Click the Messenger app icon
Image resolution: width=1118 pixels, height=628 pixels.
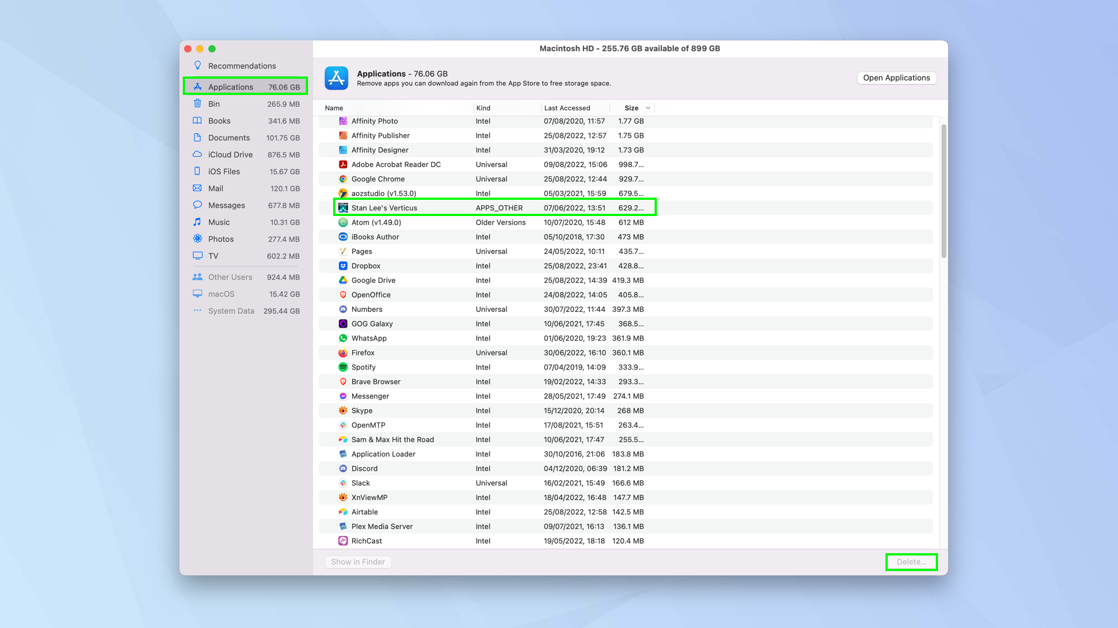pos(343,396)
